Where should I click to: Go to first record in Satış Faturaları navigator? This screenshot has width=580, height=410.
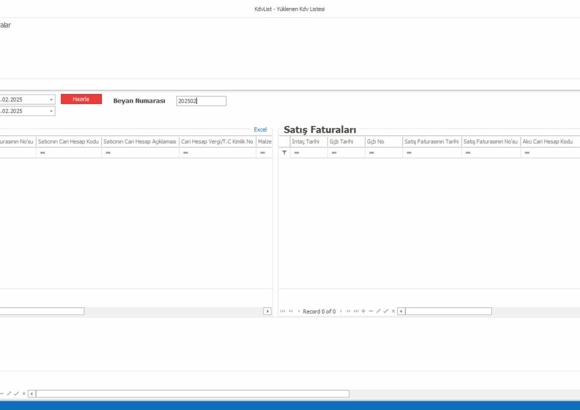coord(283,311)
